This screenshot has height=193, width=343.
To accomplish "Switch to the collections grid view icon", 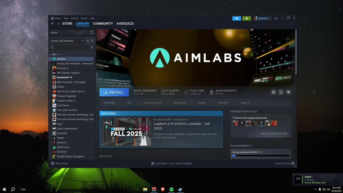I will [92, 32].
